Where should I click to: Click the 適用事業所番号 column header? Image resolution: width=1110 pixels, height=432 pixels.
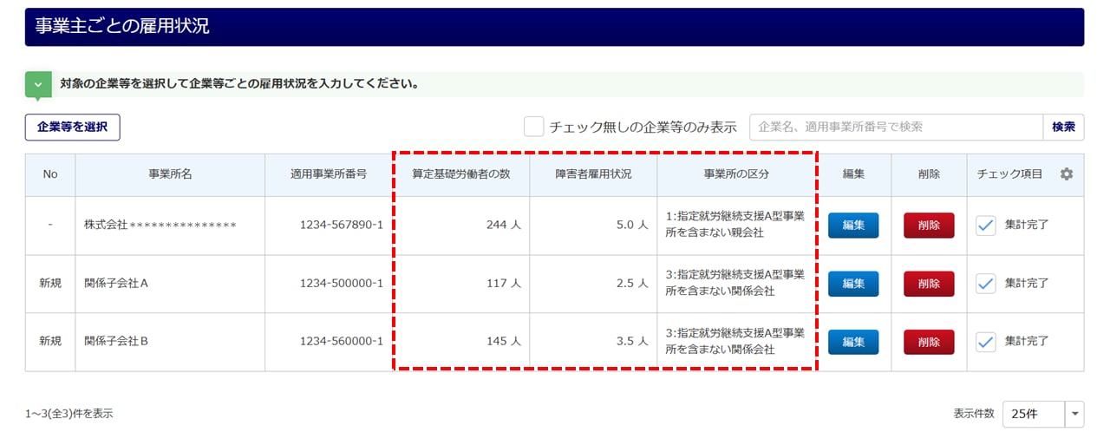pyautogui.click(x=329, y=174)
